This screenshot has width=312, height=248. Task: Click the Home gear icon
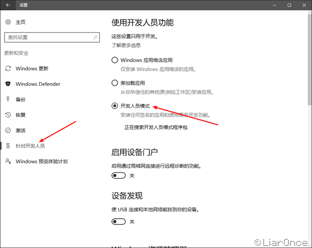click(x=8, y=22)
